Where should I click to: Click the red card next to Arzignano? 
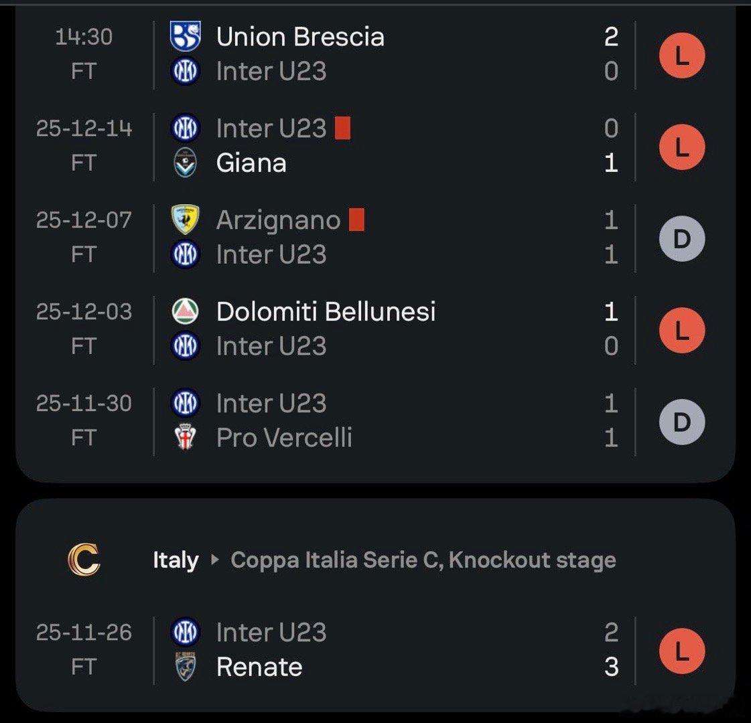coord(356,220)
